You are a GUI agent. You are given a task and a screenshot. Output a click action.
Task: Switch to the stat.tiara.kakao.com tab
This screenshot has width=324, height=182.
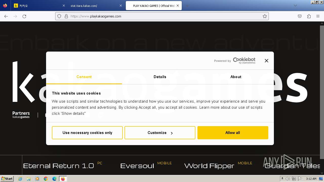point(96,6)
